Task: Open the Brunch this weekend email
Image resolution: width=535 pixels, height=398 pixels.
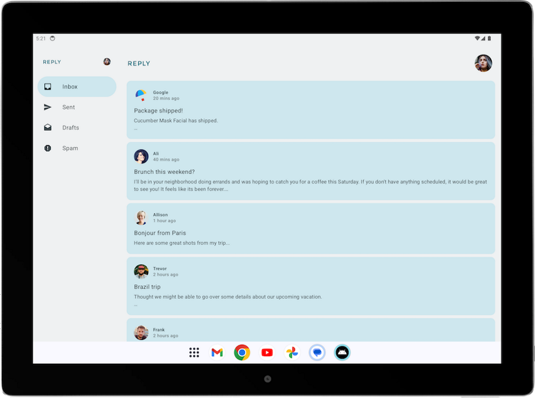Action: click(x=311, y=171)
